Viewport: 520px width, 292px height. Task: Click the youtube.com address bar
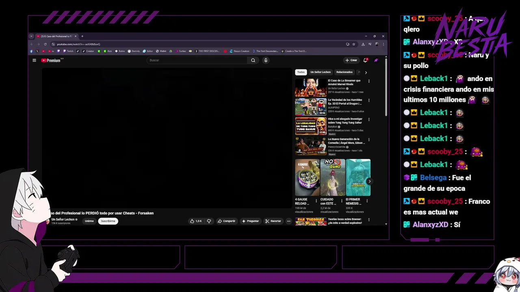[x=199, y=44]
